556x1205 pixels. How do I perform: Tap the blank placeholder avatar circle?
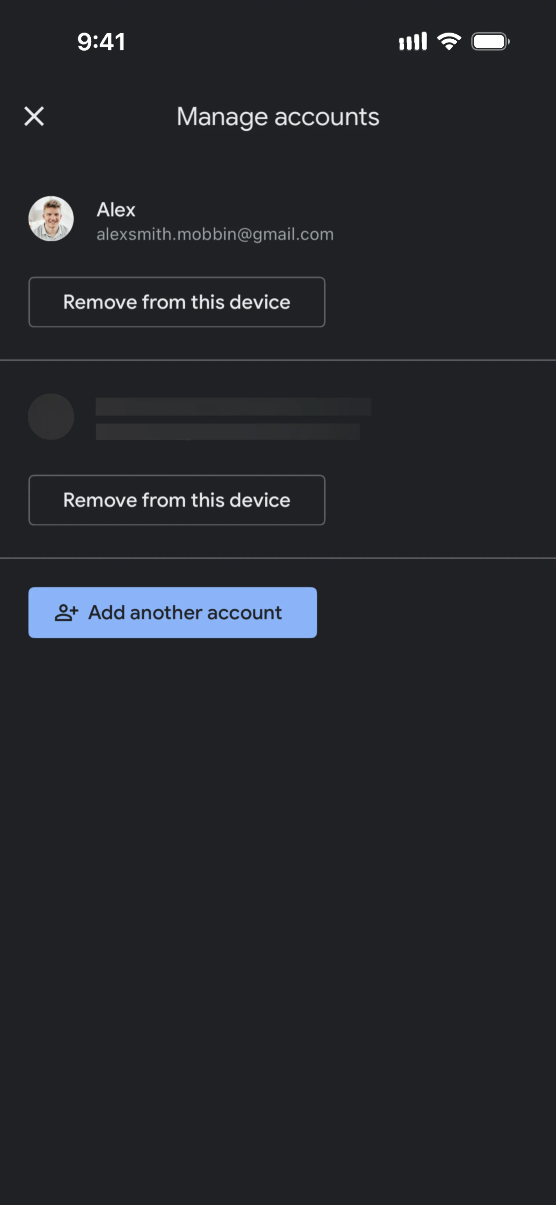click(51, 416)
